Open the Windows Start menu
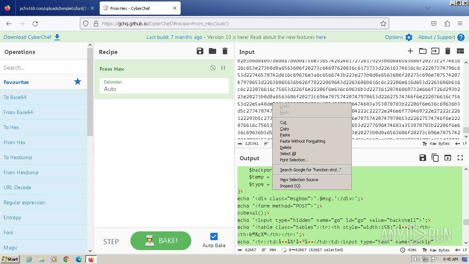 pyautogui.click(x=10, y=259)
